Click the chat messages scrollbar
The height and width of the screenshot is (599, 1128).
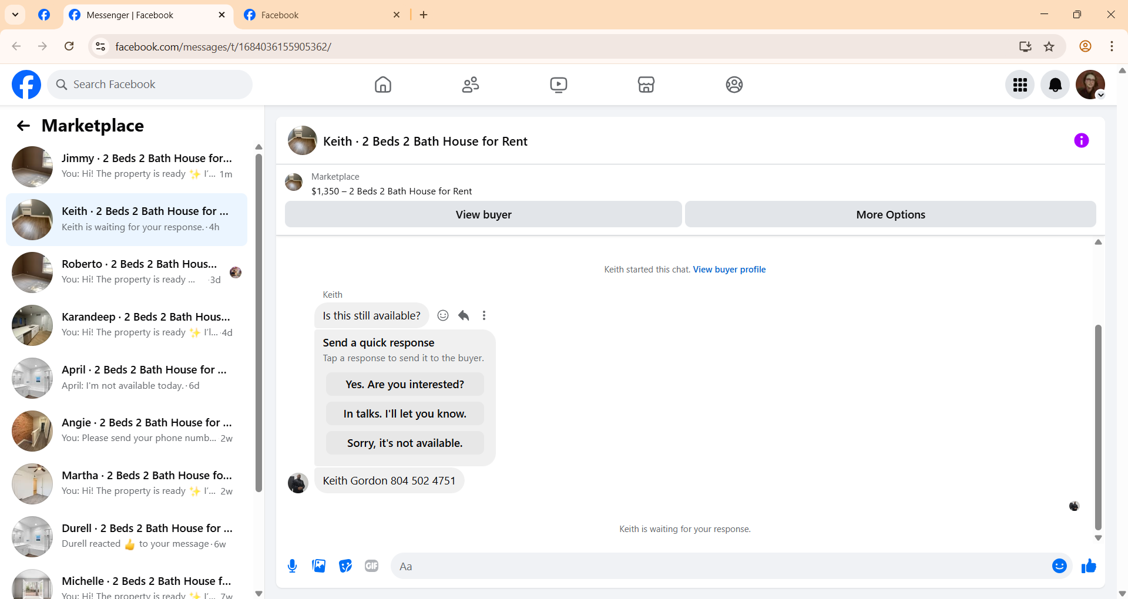tap(1098, 427)
